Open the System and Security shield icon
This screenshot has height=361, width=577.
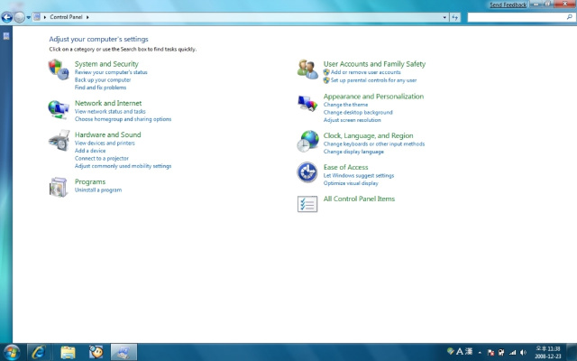point(59,69)
